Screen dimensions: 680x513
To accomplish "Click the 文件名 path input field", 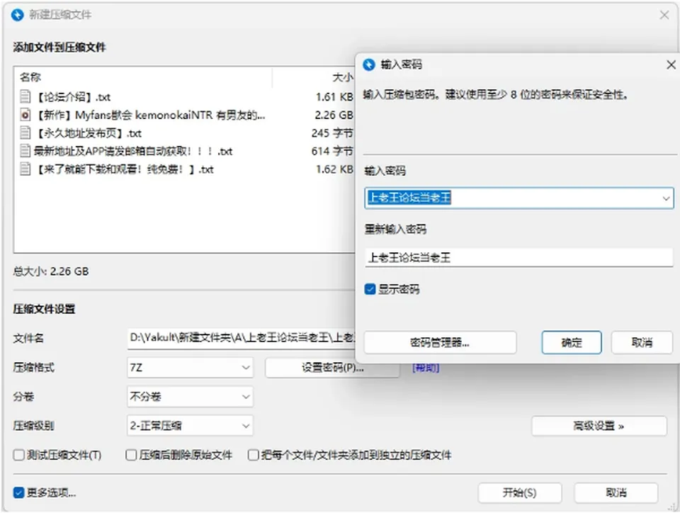I will [241, 338].
